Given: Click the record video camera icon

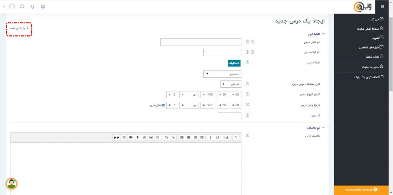Looking at the screenshot, I should click(131, 137).
